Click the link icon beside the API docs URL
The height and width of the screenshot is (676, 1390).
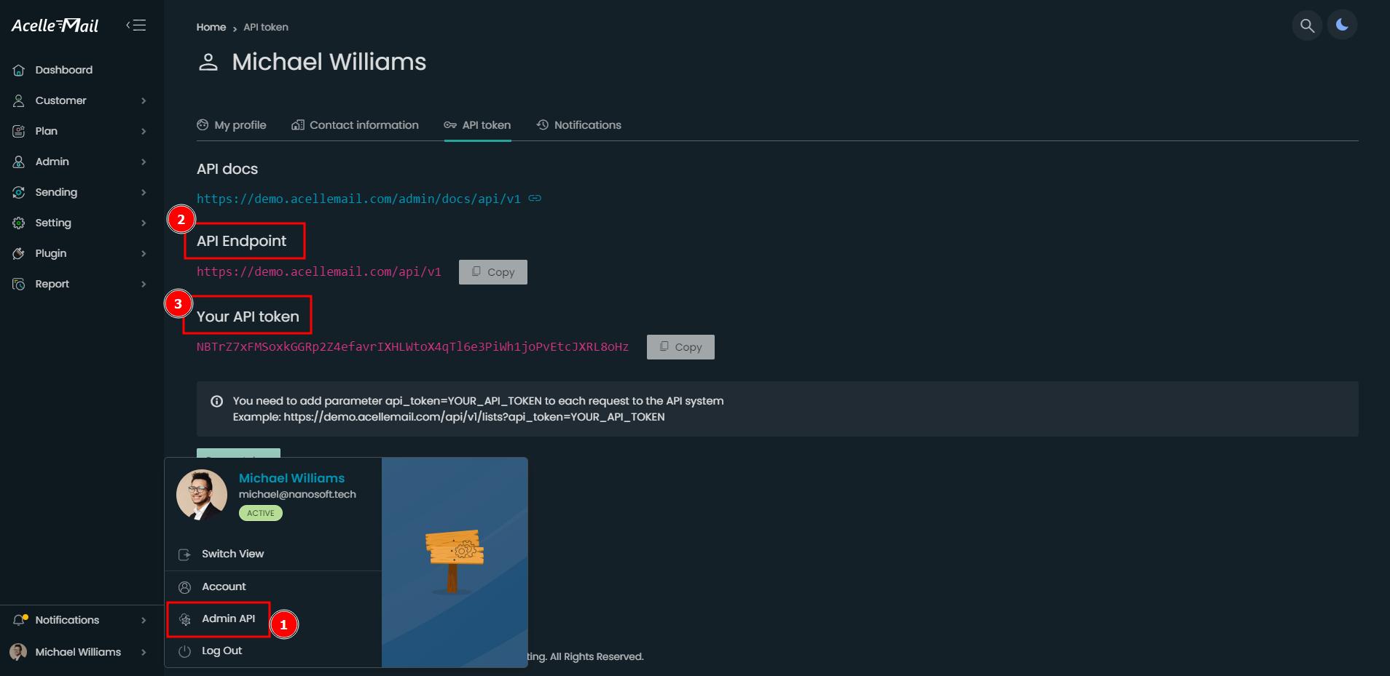pyautogui.click(x=535, y=199)
